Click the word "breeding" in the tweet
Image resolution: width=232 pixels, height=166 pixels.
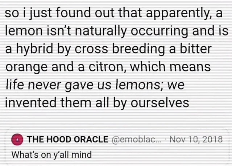pos(138,49)
